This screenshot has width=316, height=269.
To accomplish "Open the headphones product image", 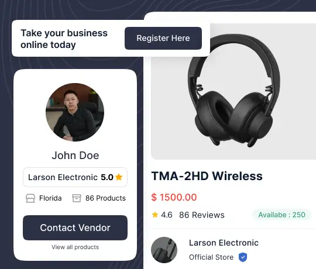I will [233, 92].
